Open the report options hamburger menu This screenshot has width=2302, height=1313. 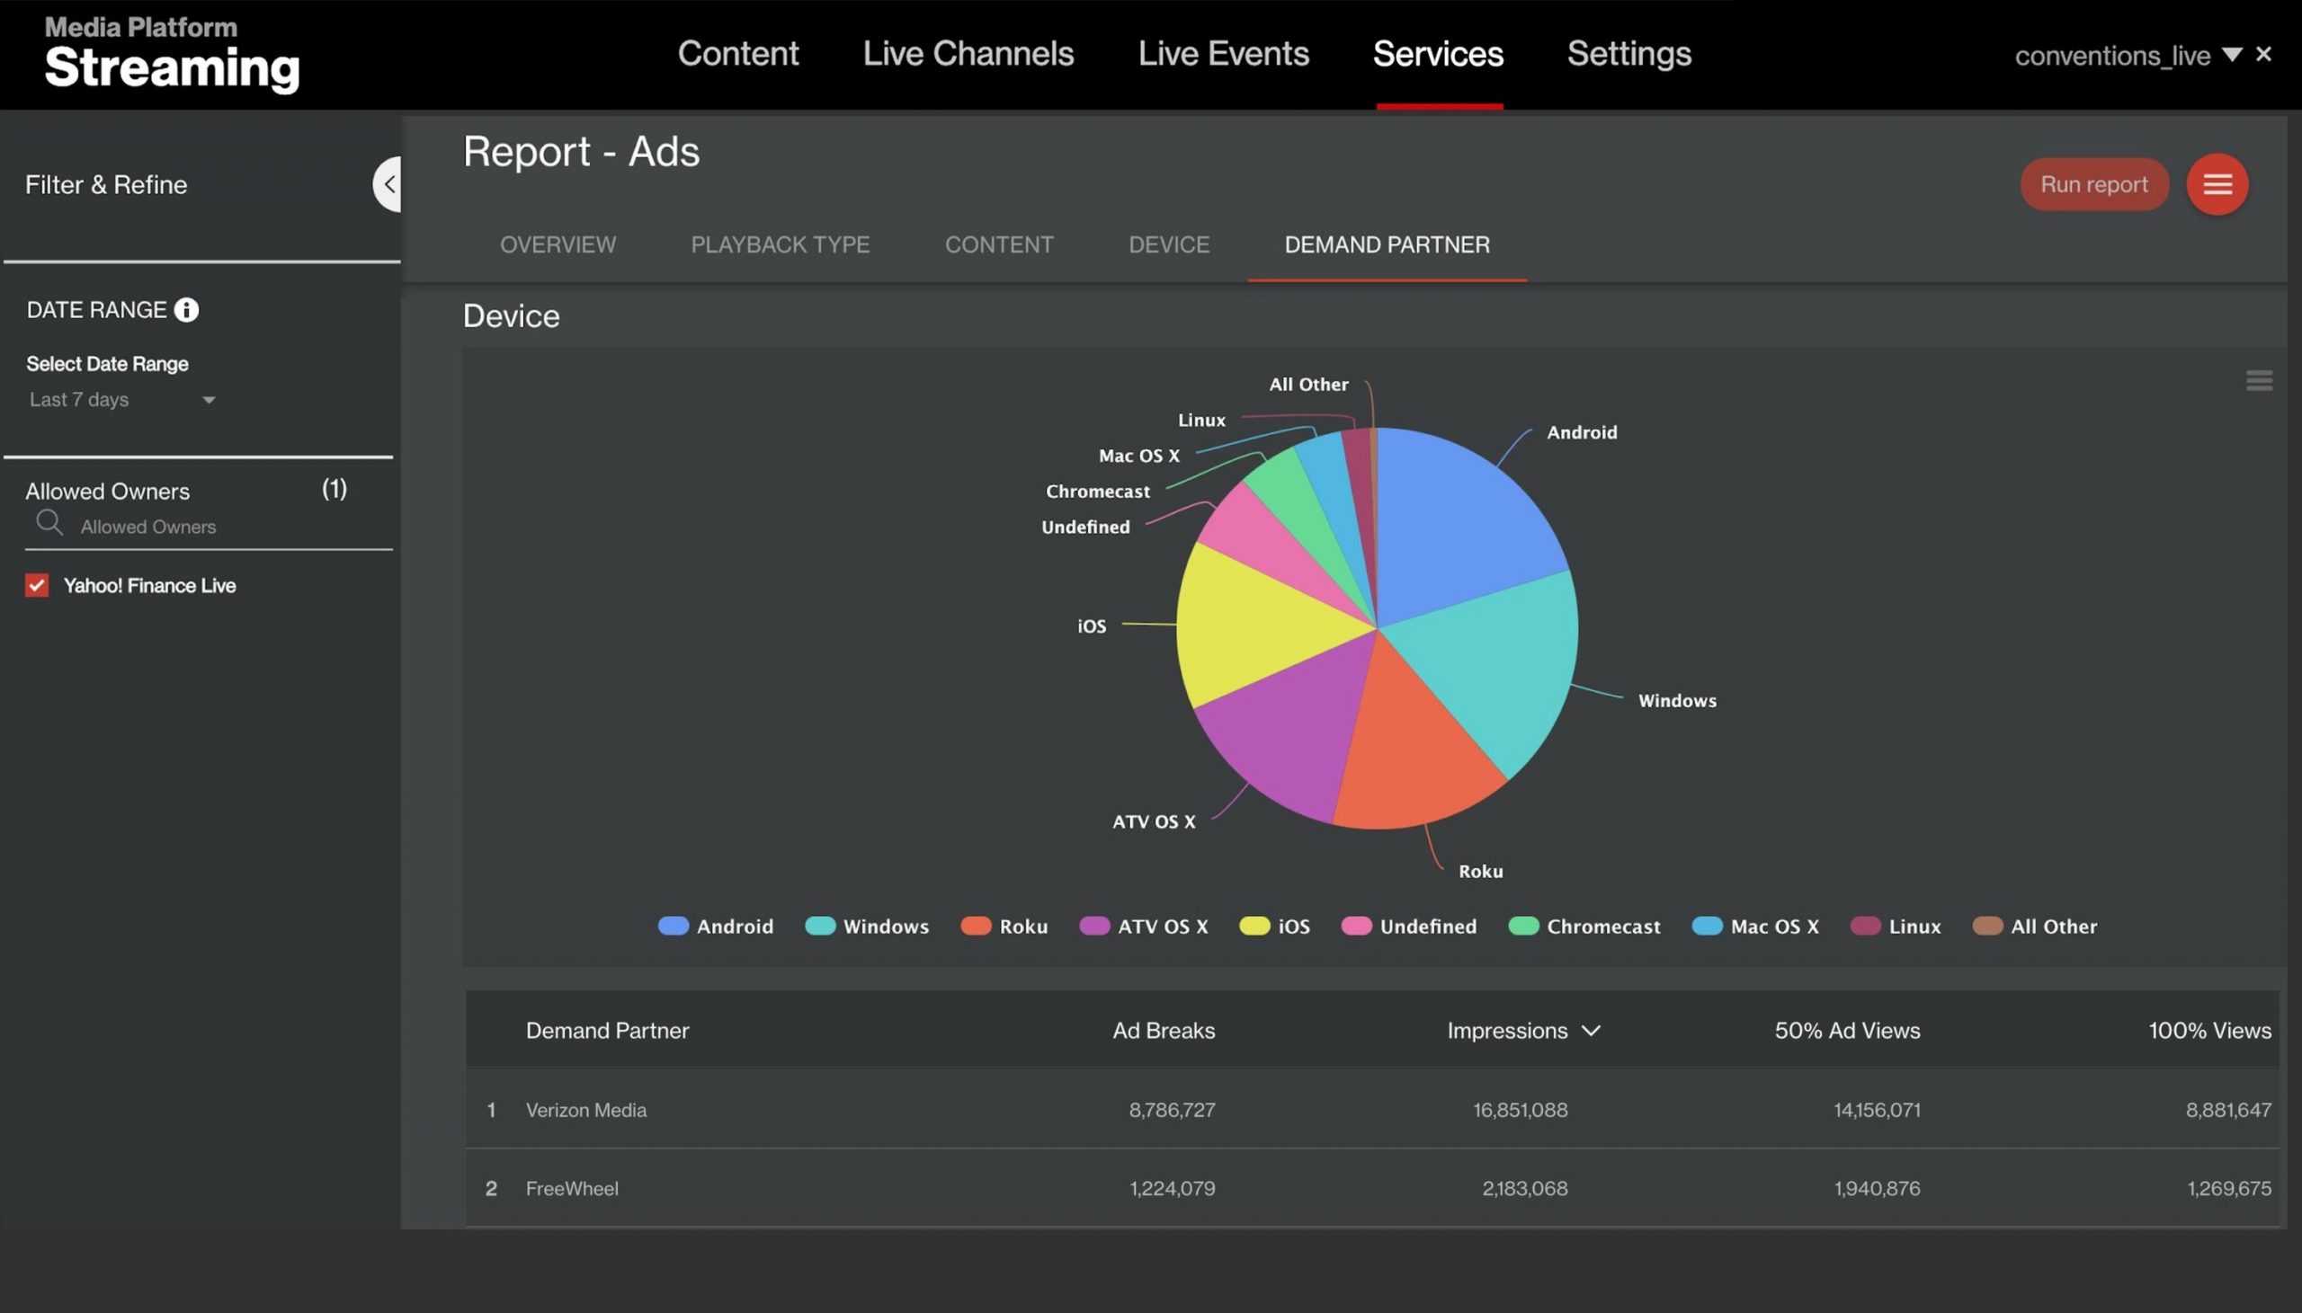[2217, 184]
